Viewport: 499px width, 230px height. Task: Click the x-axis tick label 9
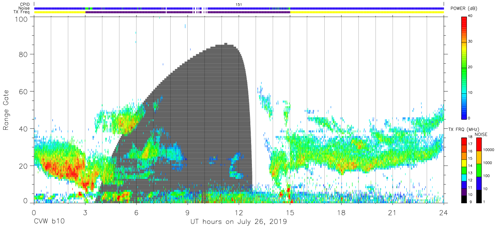pos(187,212)
